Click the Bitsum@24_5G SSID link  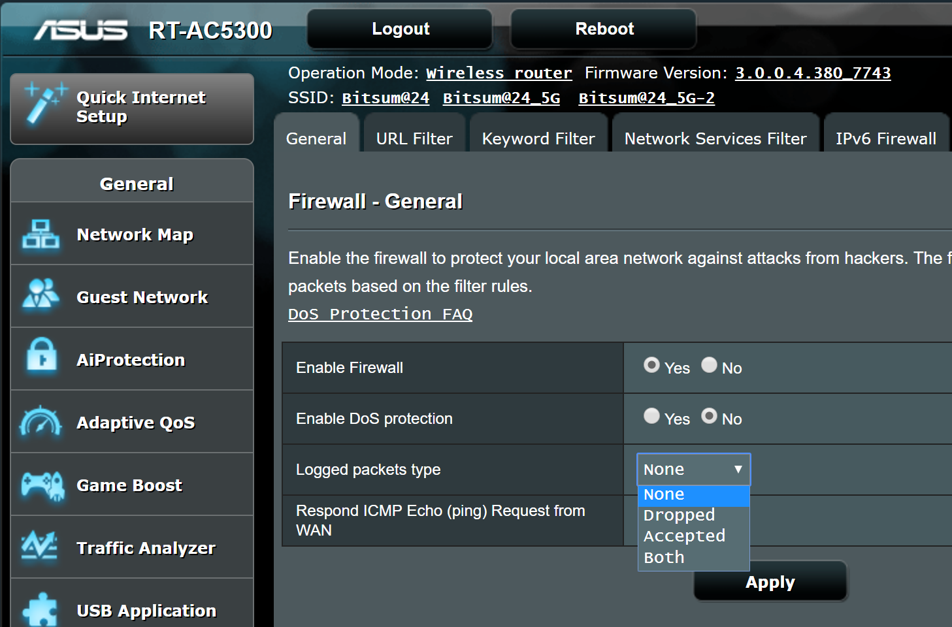[501, 98]
